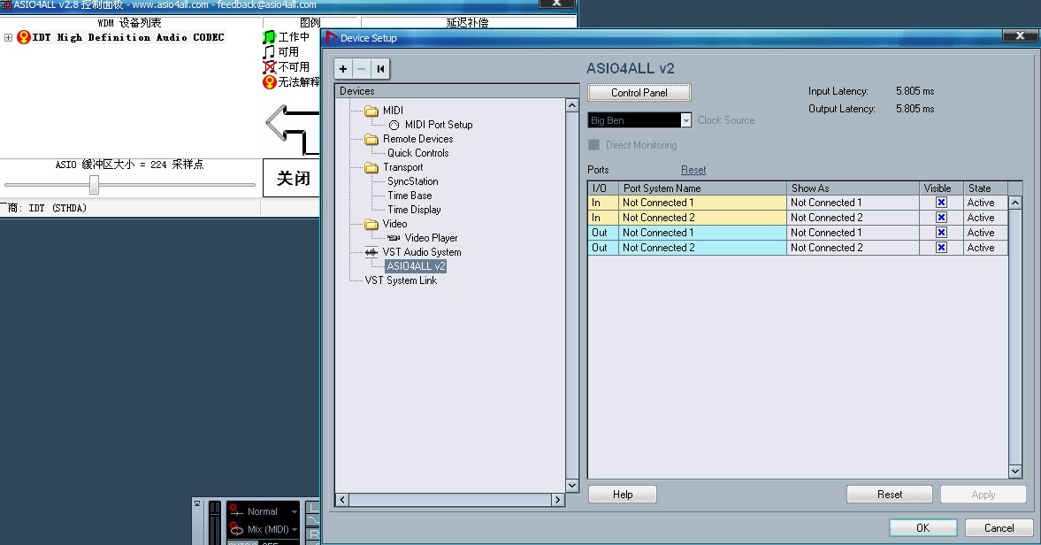Click the Video Player device icon
Viewport: 1041px width, 545px height.
click(x=394, y=238)
